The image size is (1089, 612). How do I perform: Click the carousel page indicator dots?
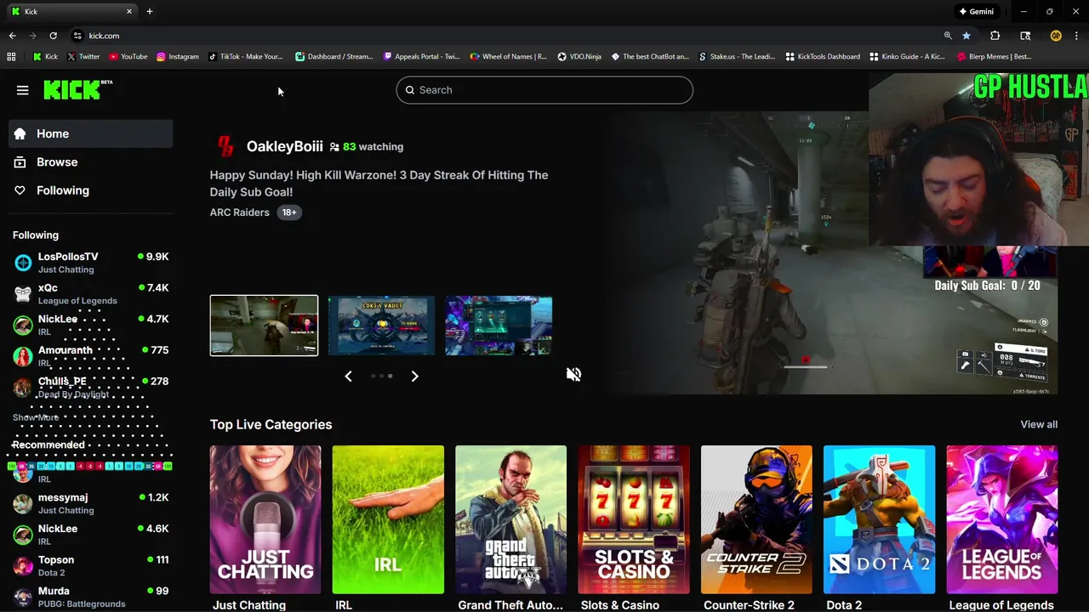(381, 376)
